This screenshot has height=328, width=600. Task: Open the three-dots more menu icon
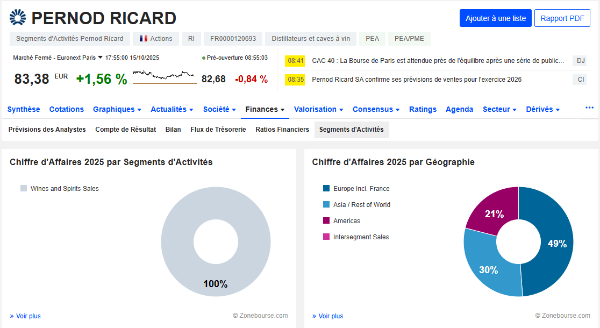click(589, 108)
